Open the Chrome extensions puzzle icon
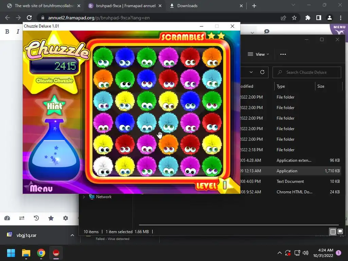Viewport: 348px width, 261px height. pos(308,18)
